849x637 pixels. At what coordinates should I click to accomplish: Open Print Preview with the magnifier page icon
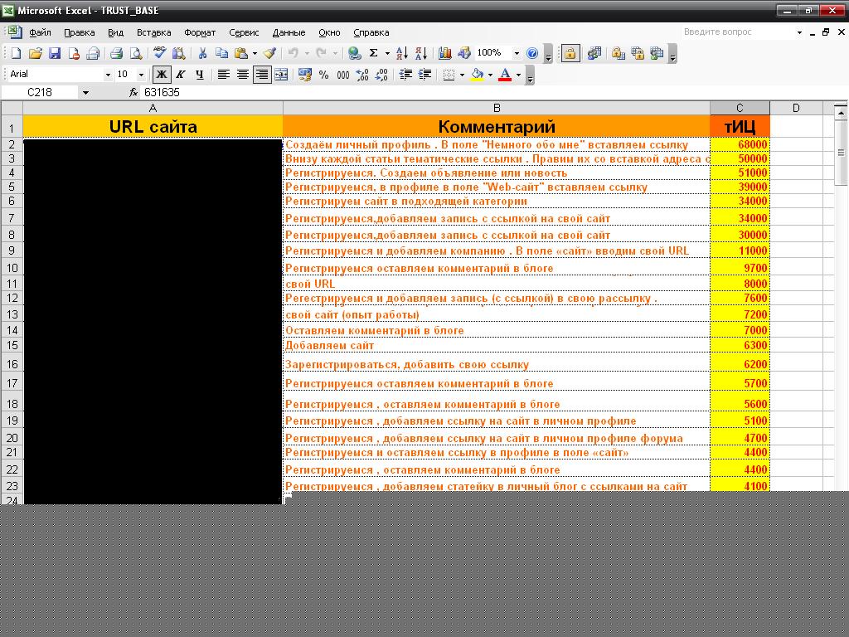pos(136,53)
